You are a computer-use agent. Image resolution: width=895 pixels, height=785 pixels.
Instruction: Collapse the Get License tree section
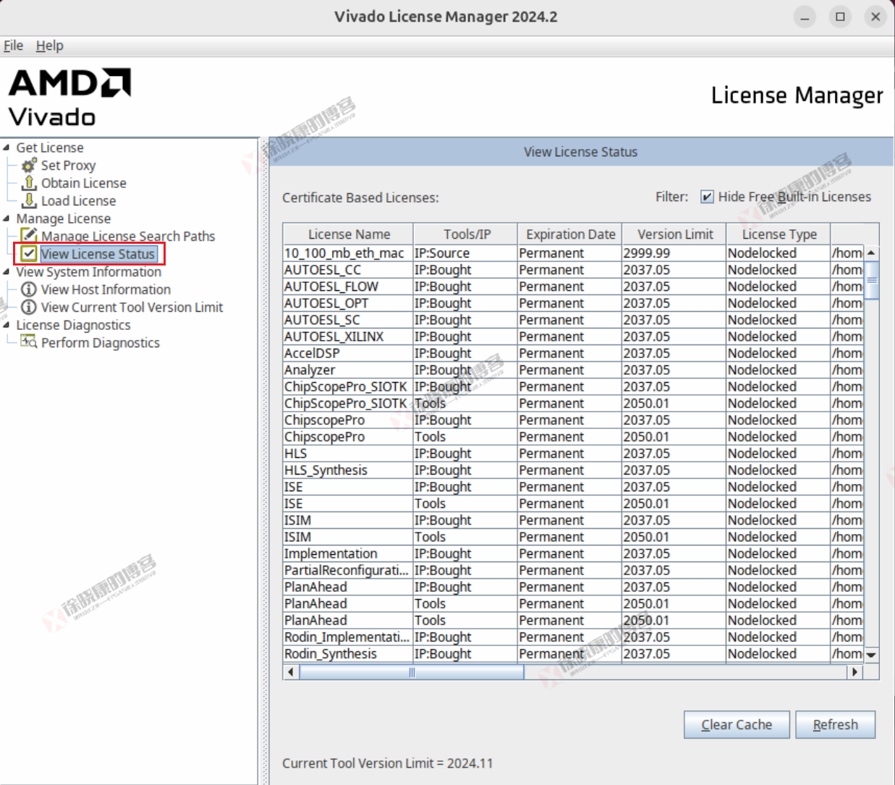click(x=7, y=148)
